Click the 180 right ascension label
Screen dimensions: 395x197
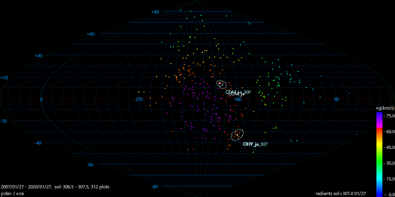click(238, 100)
